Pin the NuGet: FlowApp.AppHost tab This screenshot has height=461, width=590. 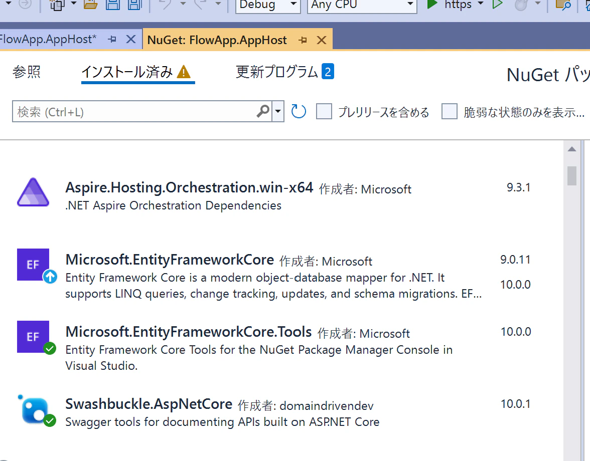303,40
